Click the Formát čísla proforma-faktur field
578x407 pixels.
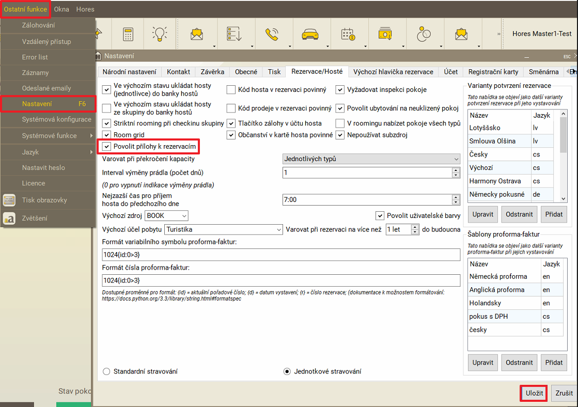point(281,280)
